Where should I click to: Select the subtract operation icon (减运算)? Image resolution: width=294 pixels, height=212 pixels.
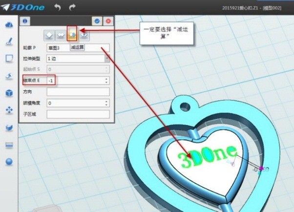tap(72, 35)
